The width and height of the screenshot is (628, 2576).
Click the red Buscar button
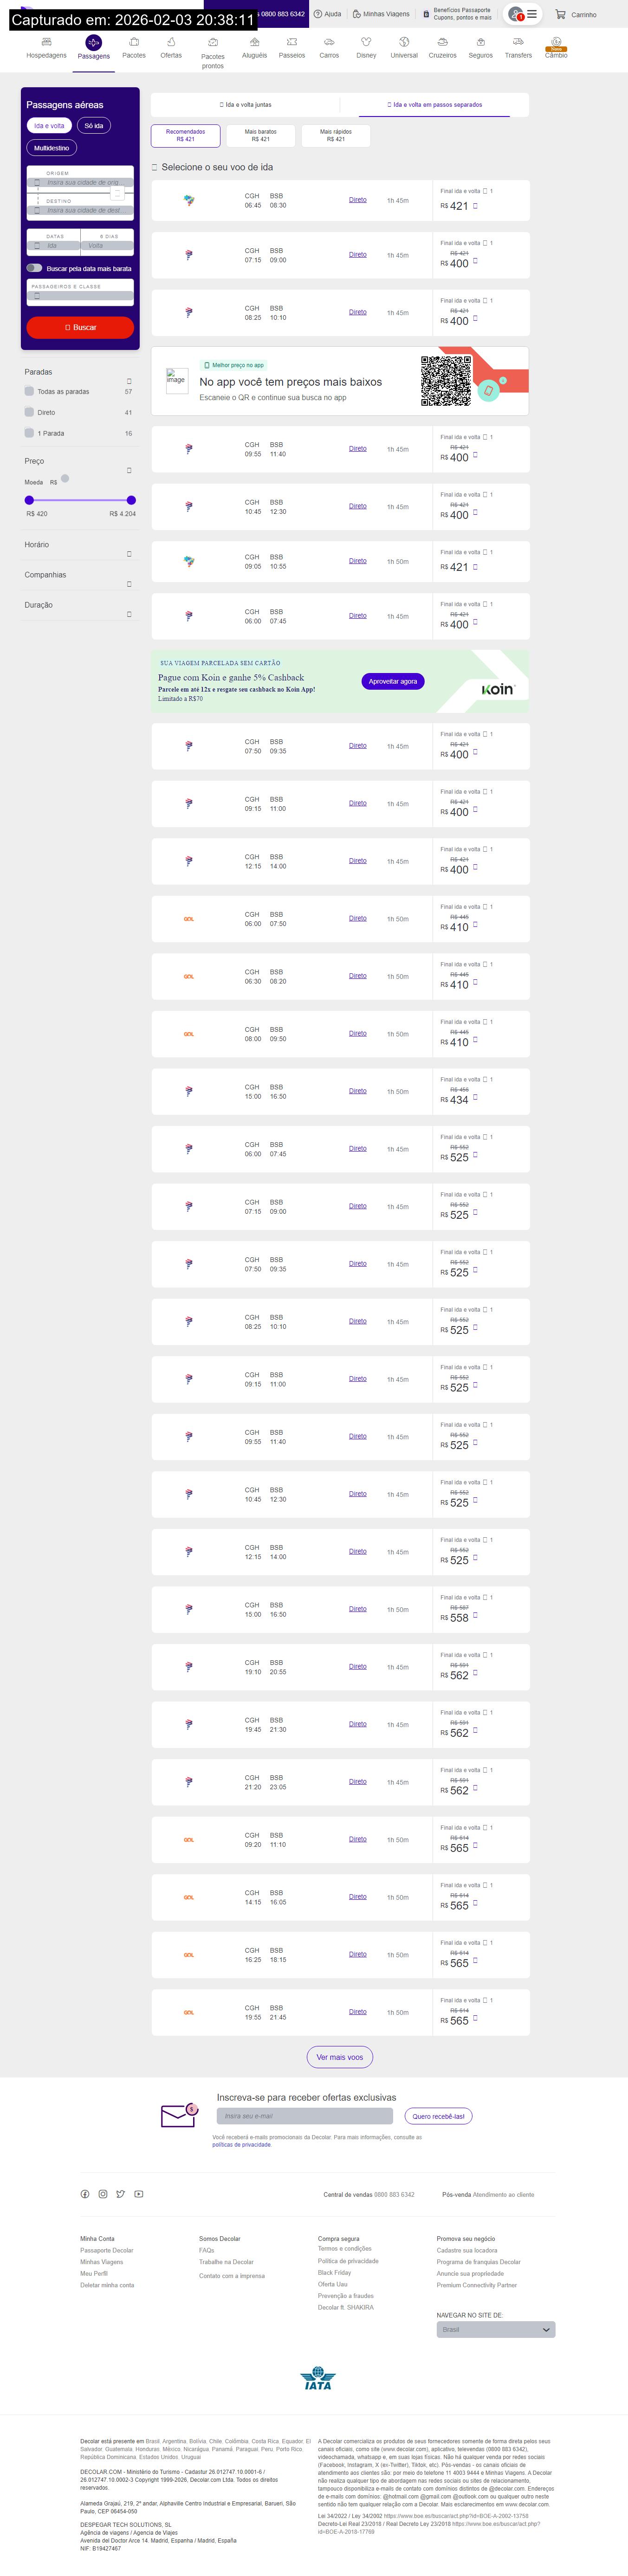click(80, 327)
